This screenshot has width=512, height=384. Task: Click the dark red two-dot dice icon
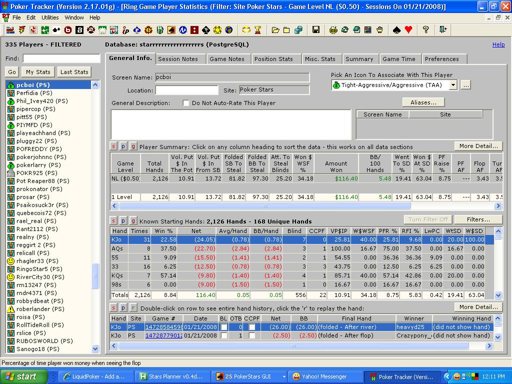pyautogui.click(x=194, y=30)
